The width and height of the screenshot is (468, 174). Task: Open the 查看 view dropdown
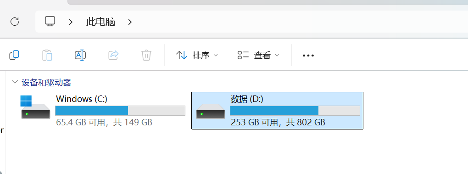tap(258, 55)
